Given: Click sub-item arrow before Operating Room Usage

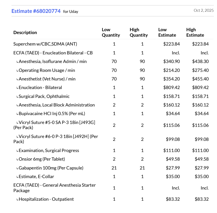Looking at the screenshot, I should [x=17, y=71].
